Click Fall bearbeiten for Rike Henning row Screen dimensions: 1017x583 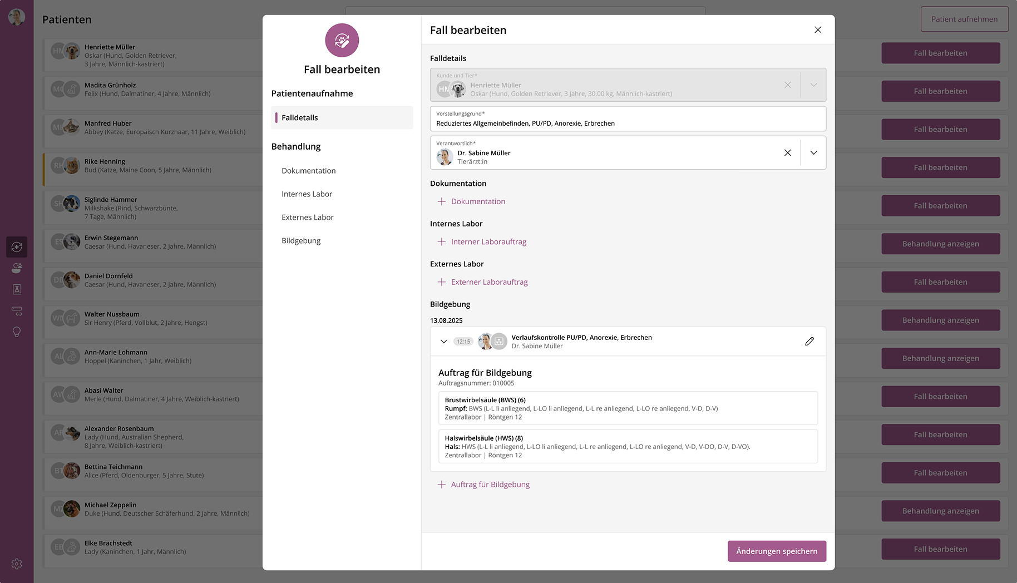coord(940,167)
